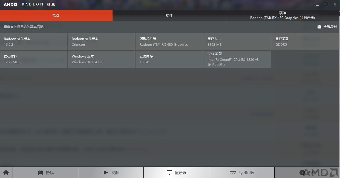
Task: Click 全部复制 to copy all info
Action: tap(327, 27)
